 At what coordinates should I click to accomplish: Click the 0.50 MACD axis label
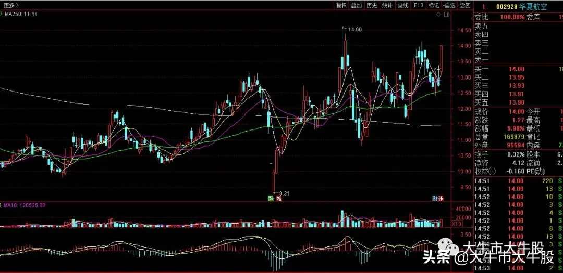pyautogui.click(x=466, y=235)
